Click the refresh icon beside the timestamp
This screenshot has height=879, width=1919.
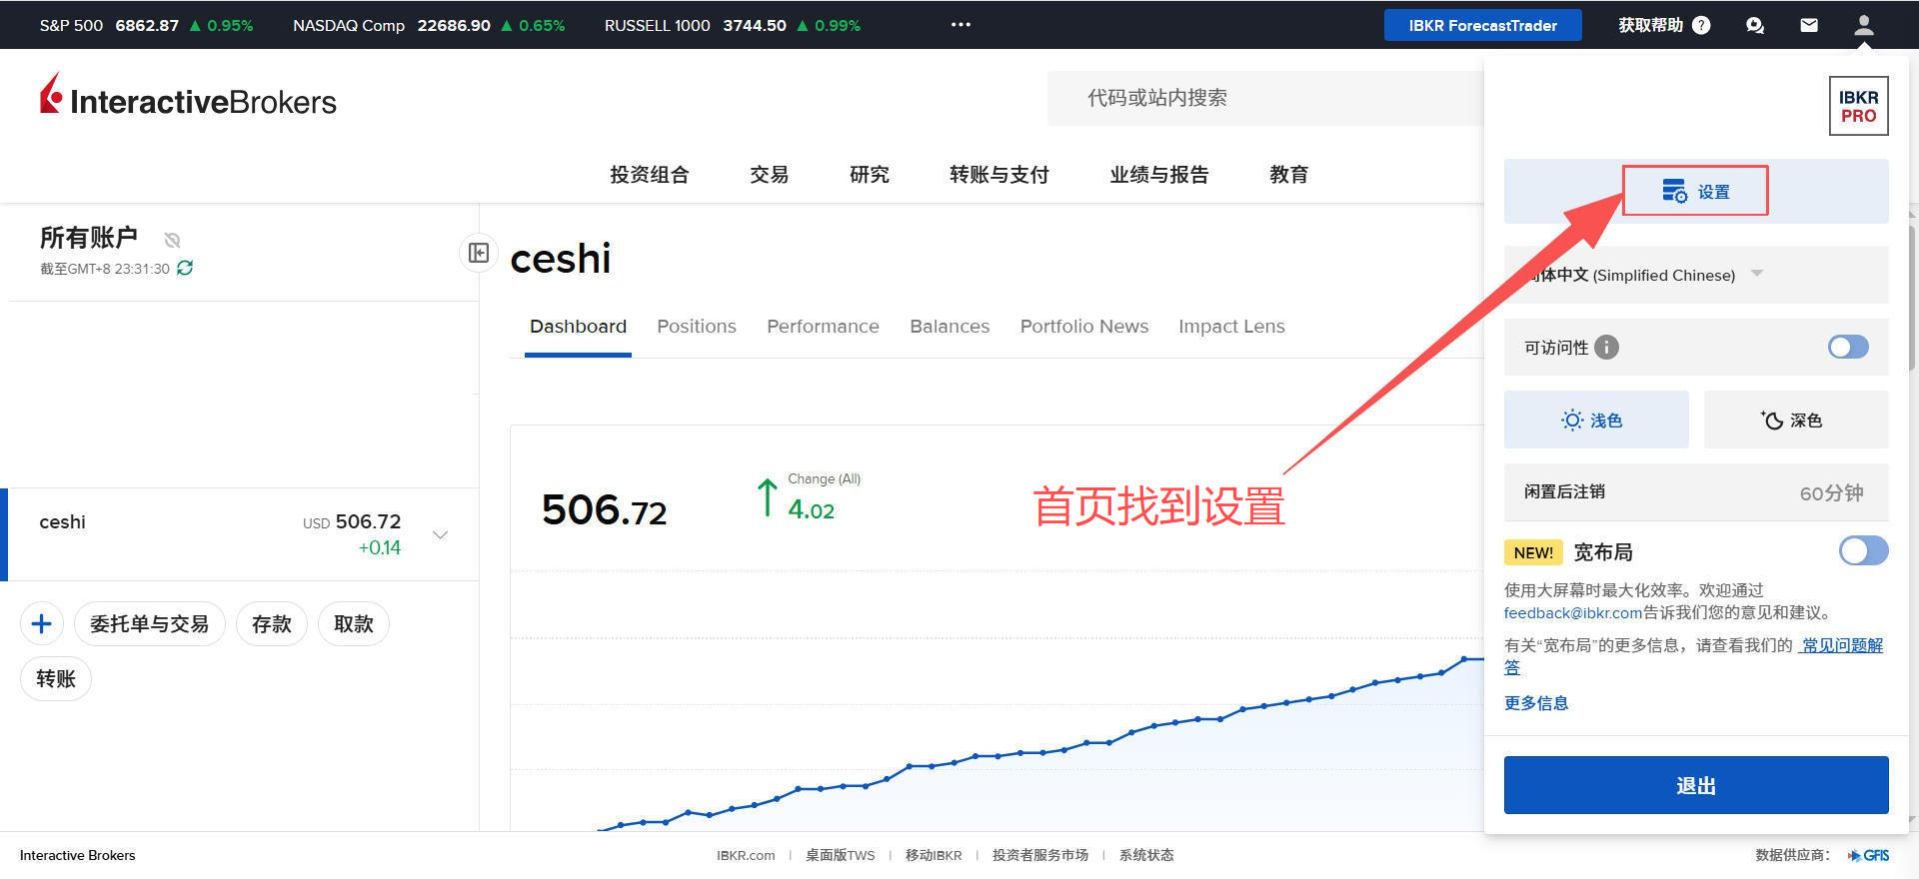[185, 268]
